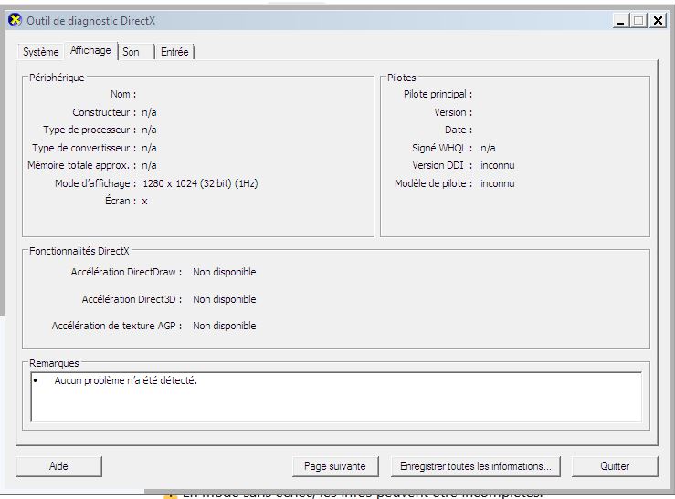Click Accélération de texture AGP Non disponible
The image size is (675, 499).
pos(225,327)
